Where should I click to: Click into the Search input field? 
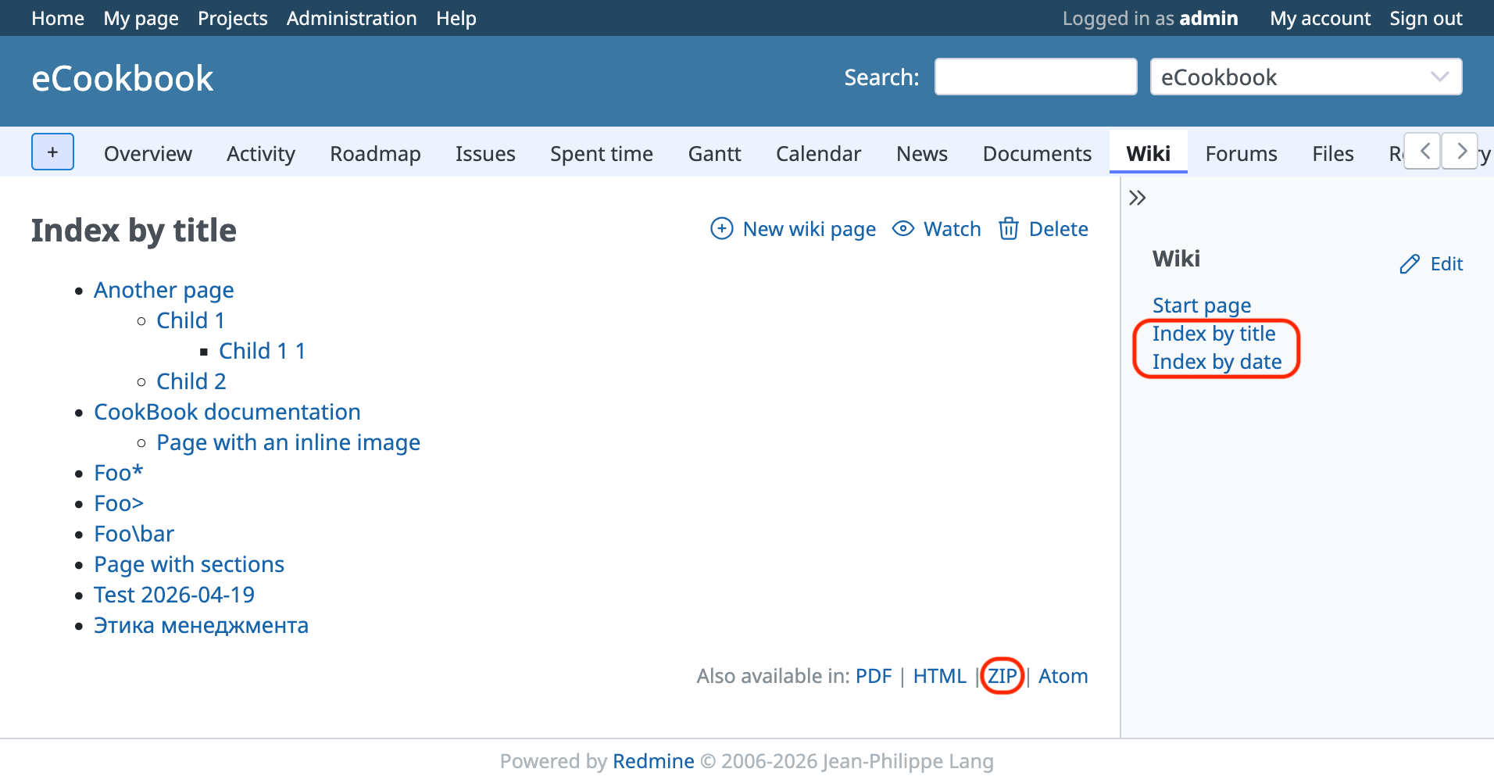[1035, 77]
